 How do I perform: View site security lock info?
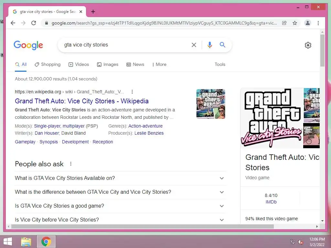coord(47,23)
